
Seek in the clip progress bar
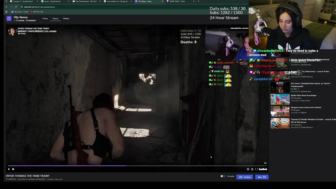click(x=137, y=166)
